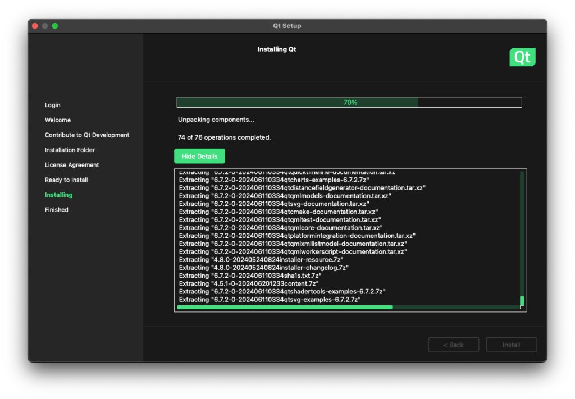The width and height of the screenshot is (575, 399).
Task: Click the green zoom window button
Action: click(55, 26)
